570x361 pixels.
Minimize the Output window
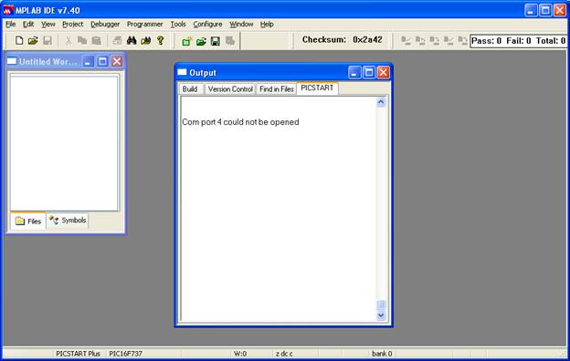click(354, 73)
